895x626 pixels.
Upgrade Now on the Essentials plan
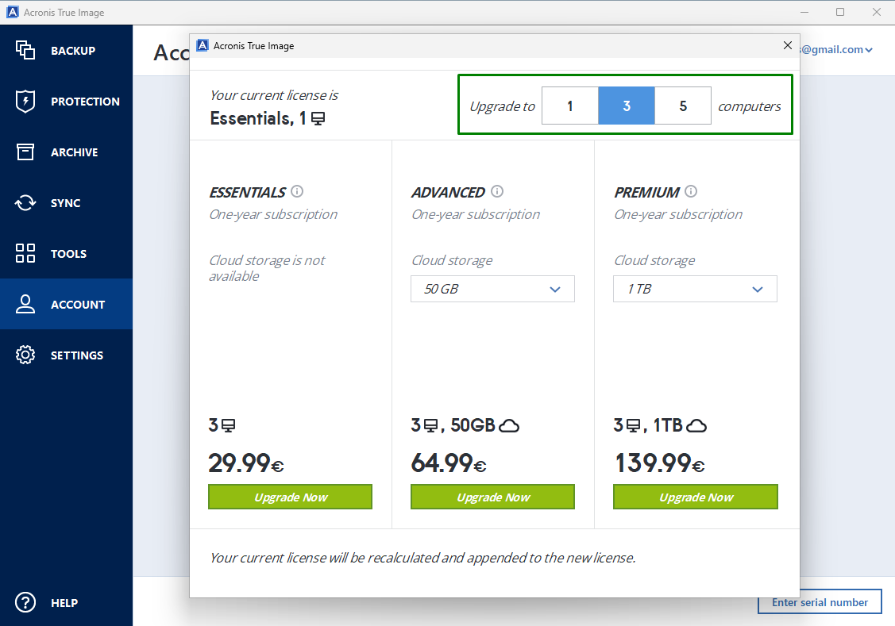pos(290,496)
